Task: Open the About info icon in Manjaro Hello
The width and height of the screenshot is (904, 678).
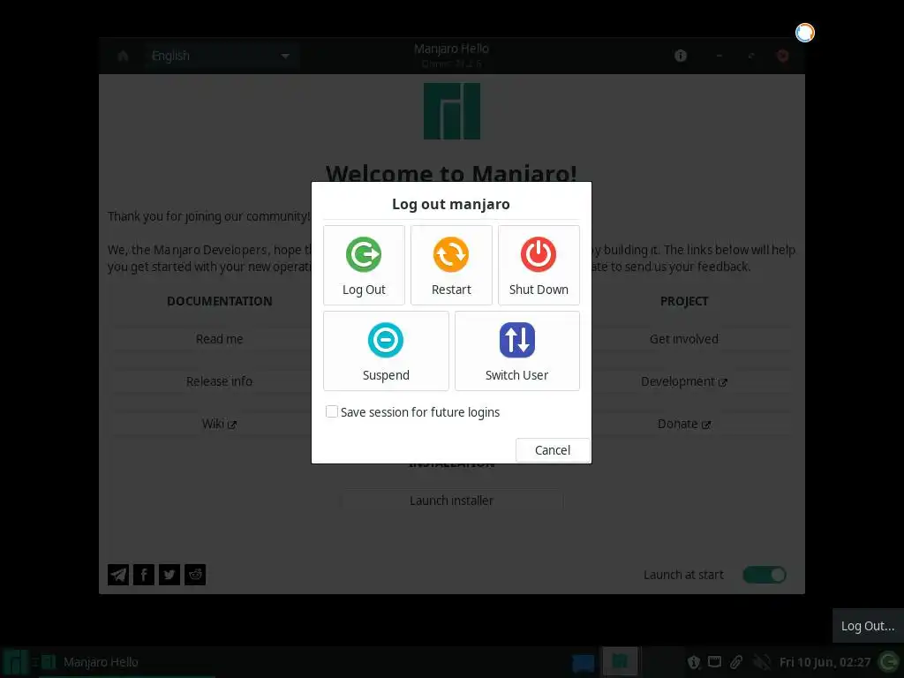Action: 681,56
